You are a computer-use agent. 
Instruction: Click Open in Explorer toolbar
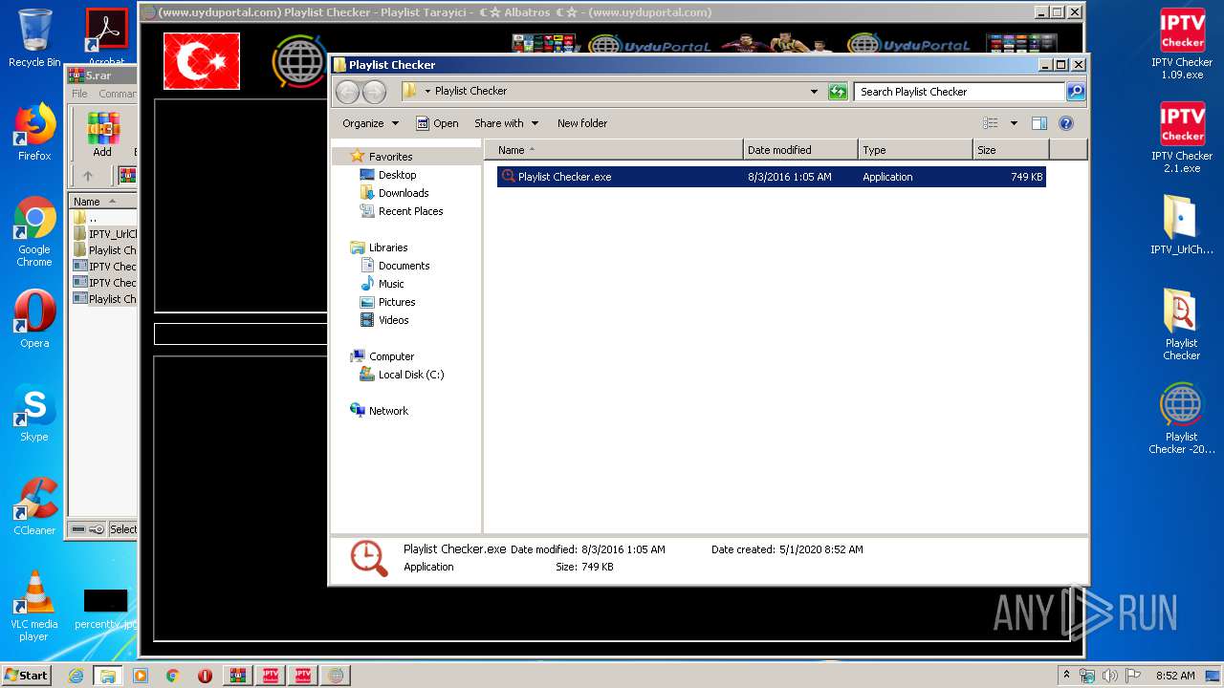click(437, 123)
